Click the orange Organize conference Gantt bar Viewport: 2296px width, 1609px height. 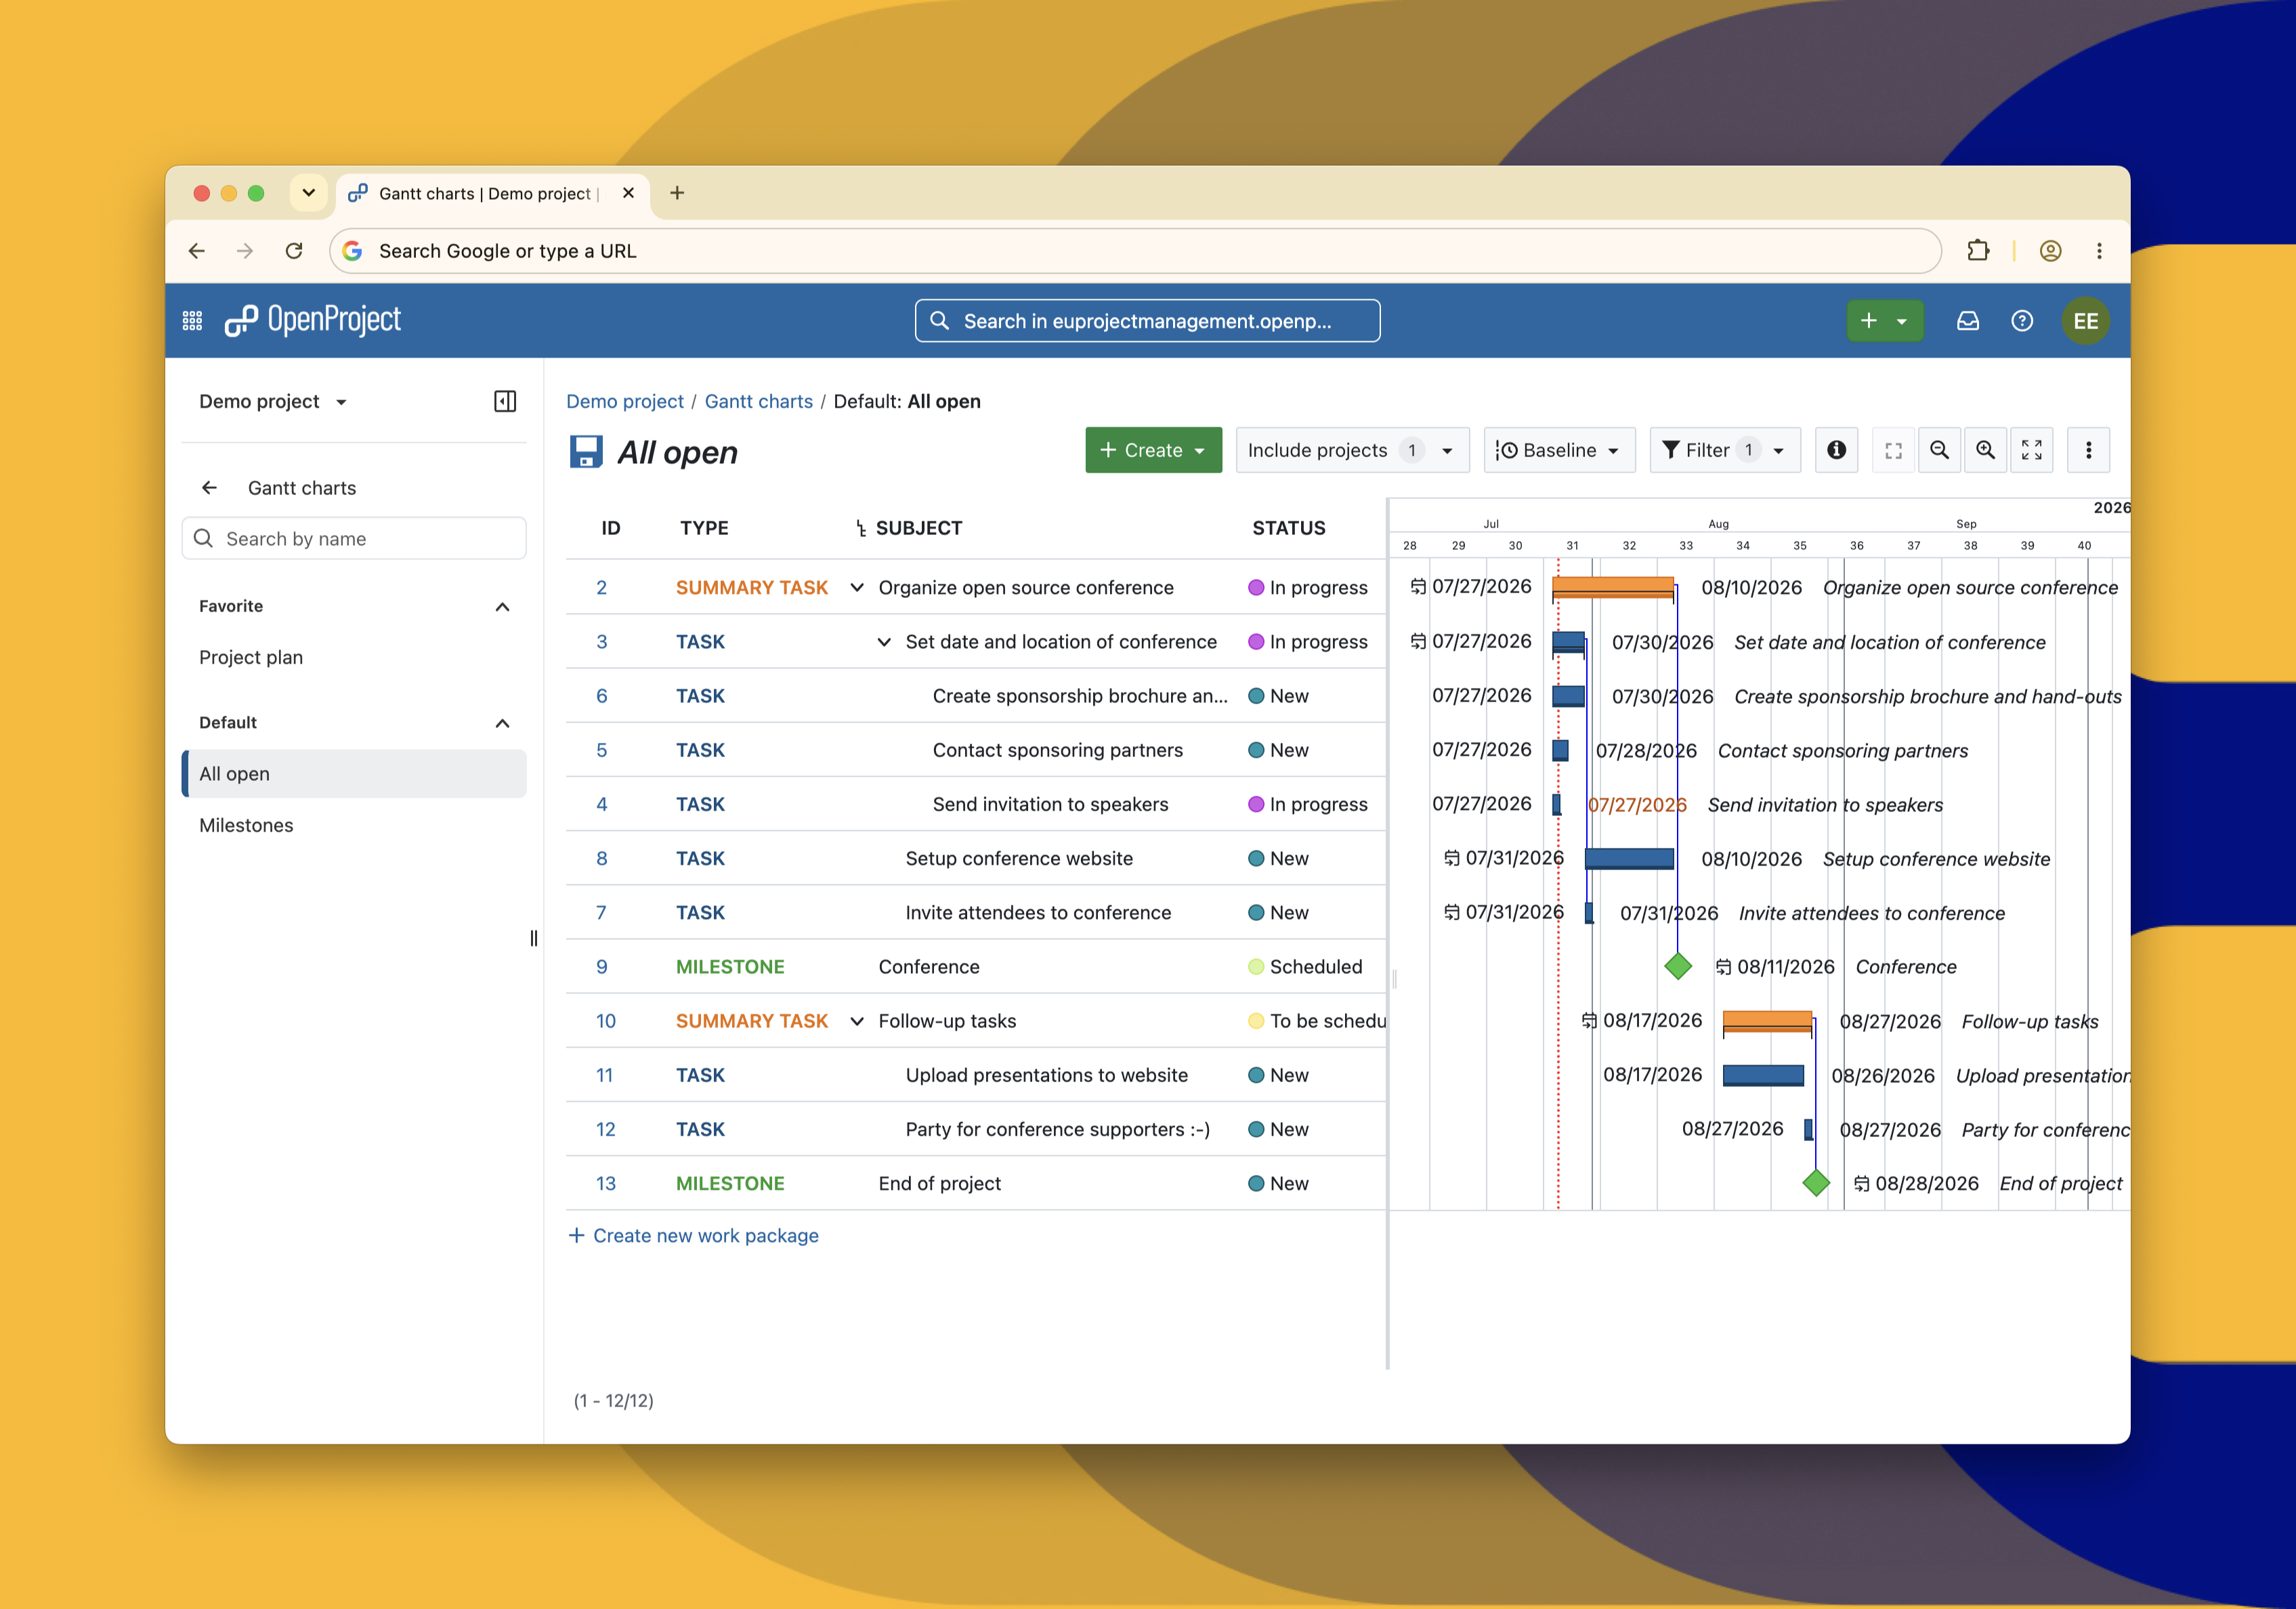1612,587
